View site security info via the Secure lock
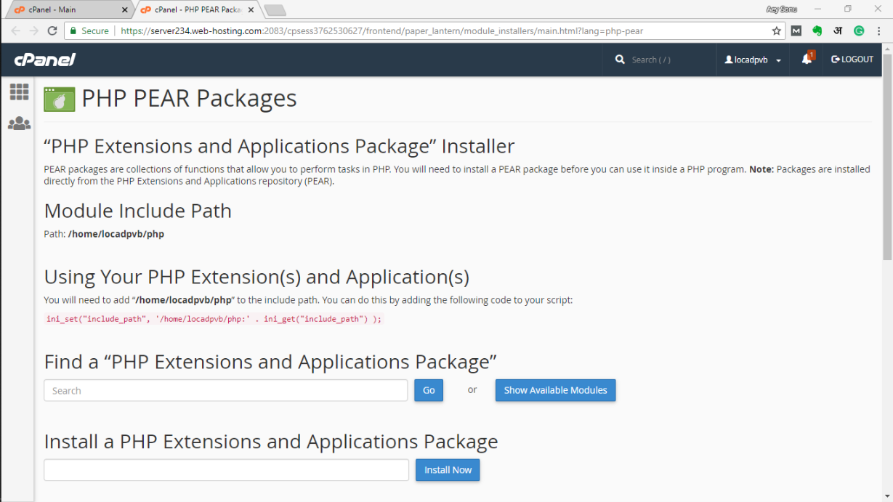The width and height of the screenshot is (893, 502). tap(88, 31)
